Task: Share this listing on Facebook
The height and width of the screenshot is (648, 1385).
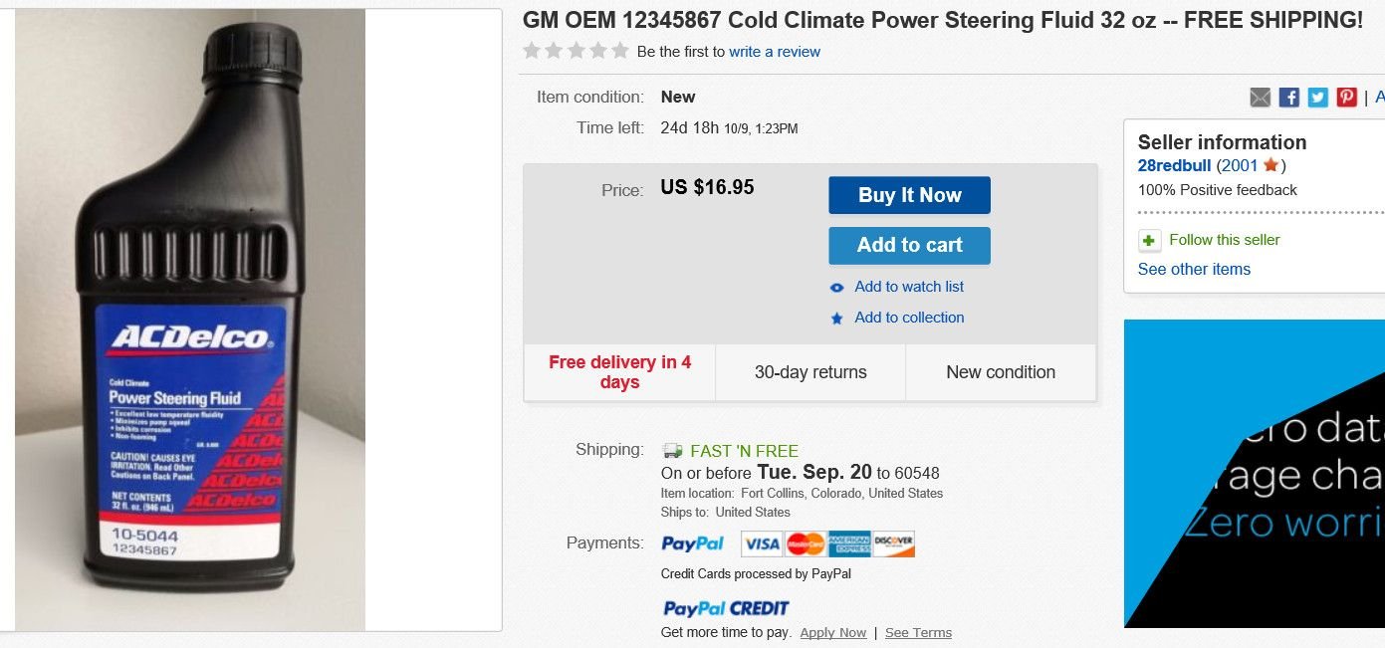Action: coord(1288,97)
